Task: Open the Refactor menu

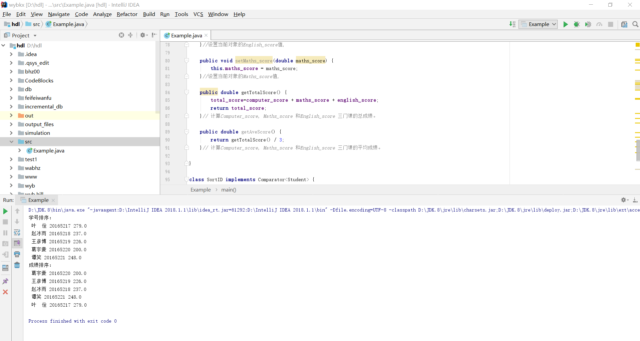Action: (x=127, y=14)
